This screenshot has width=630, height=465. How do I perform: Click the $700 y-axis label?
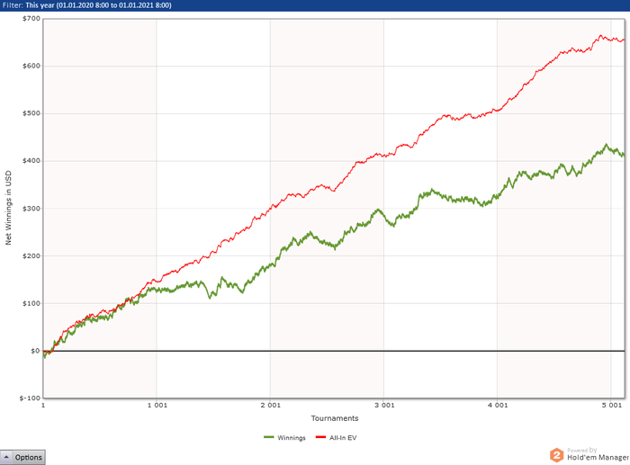(x=31, y=19)
